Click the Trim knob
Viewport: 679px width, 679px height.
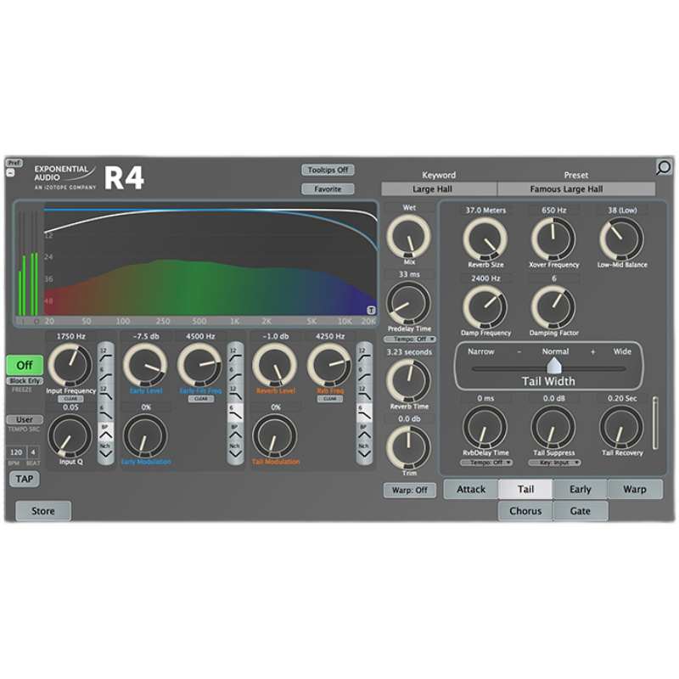coord(409,448)
